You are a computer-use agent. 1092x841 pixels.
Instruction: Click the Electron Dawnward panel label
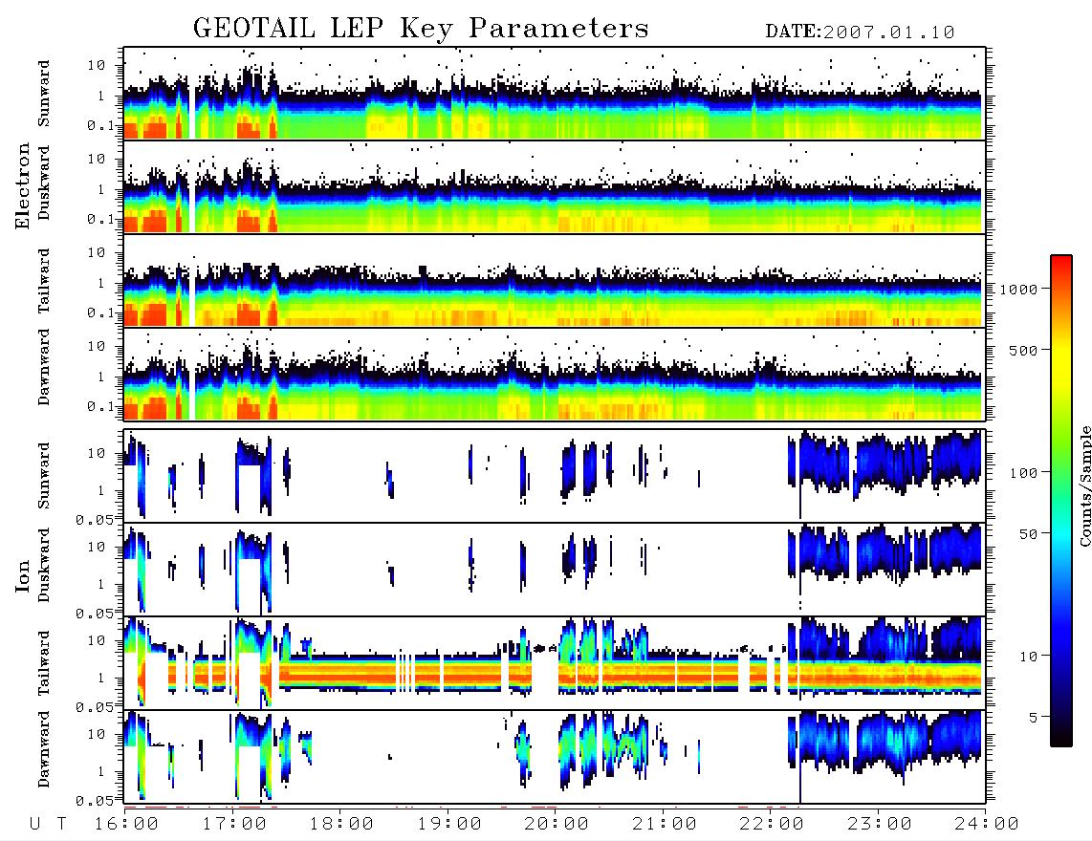[44, 367]
